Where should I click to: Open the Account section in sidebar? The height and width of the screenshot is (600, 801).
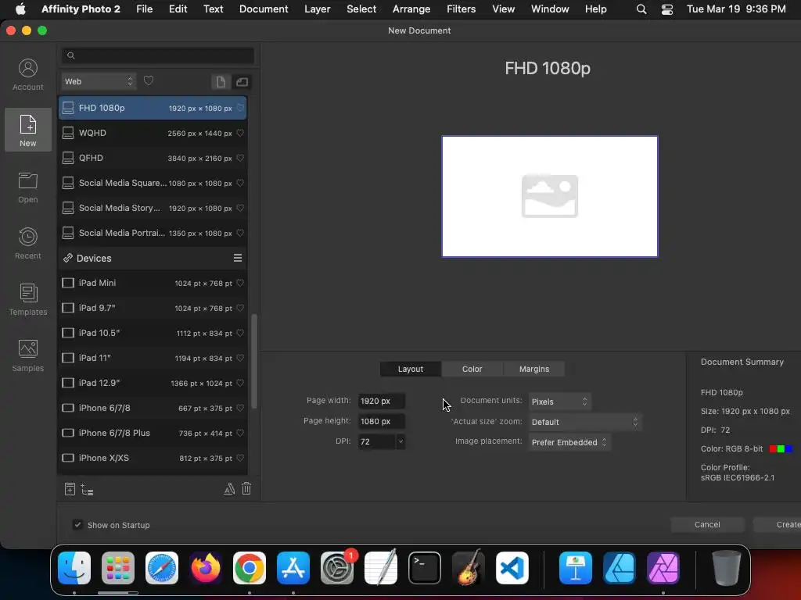[28, 75]
